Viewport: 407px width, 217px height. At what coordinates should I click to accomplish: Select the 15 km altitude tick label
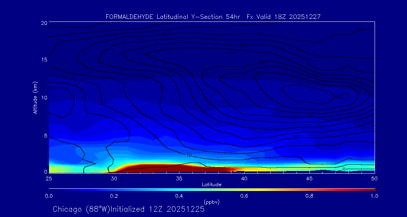coord(43,60)
